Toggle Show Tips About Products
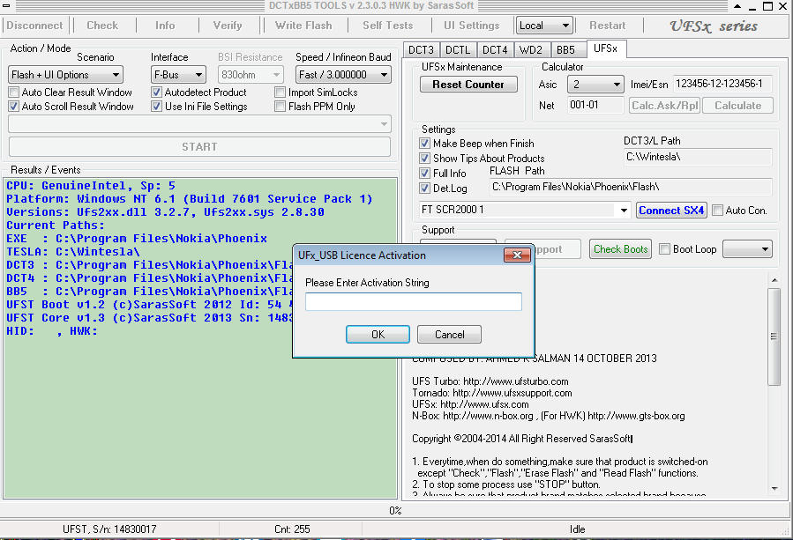Image resolution: width=793 pixels, height=540 pixels. (x=425, y=158)
